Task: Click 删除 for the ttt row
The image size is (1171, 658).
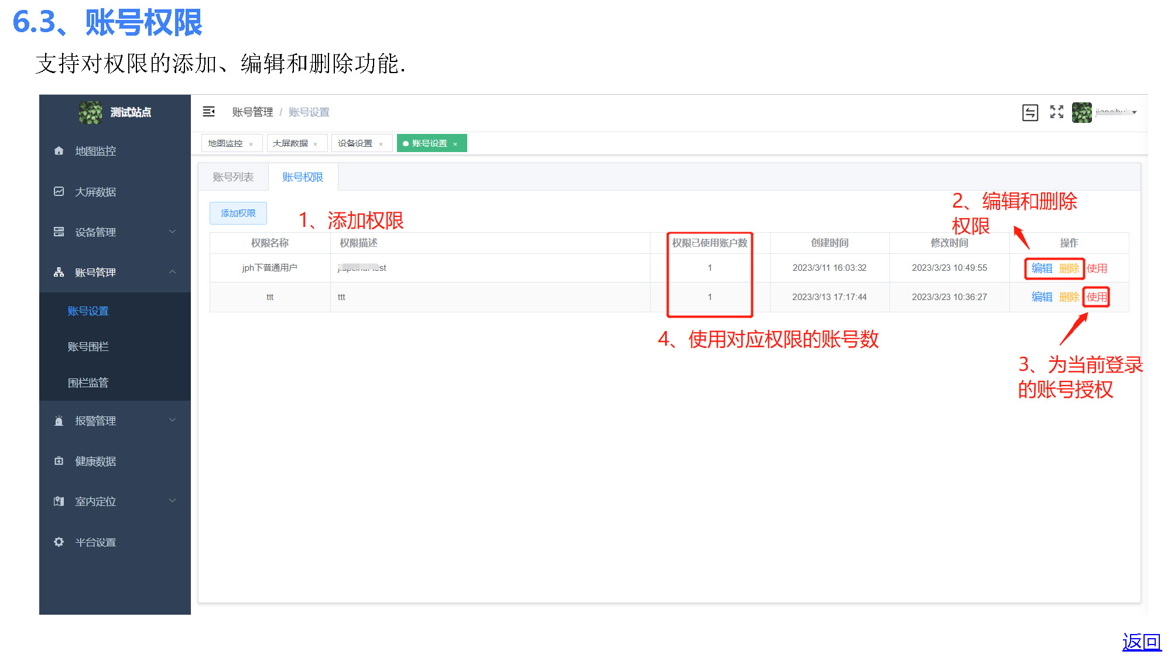Action: click(x=1069, y=297)
